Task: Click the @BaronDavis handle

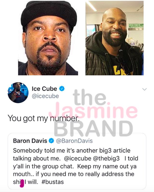Action: pyautogui.click(x=74, y=141)
